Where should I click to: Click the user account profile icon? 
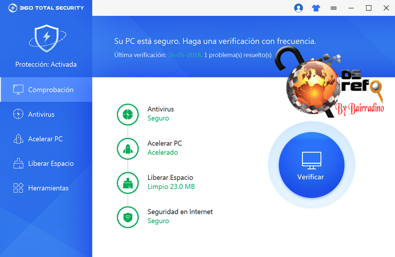tap(298, 8)
